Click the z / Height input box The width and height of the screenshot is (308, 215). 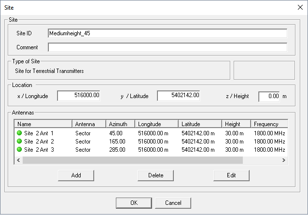[x=269, y=96]
